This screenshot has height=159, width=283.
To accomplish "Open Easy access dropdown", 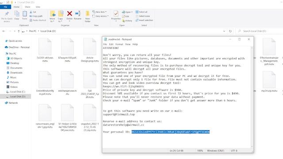I will 100,16.
